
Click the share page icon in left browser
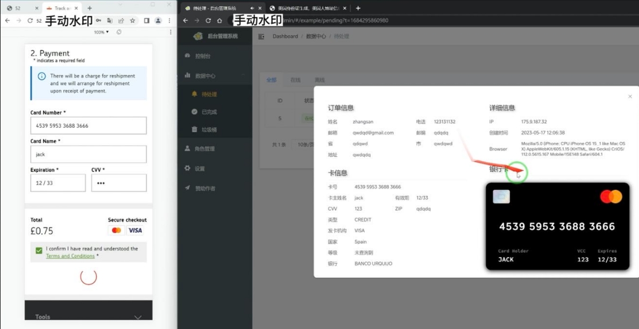tap(121, 20)
